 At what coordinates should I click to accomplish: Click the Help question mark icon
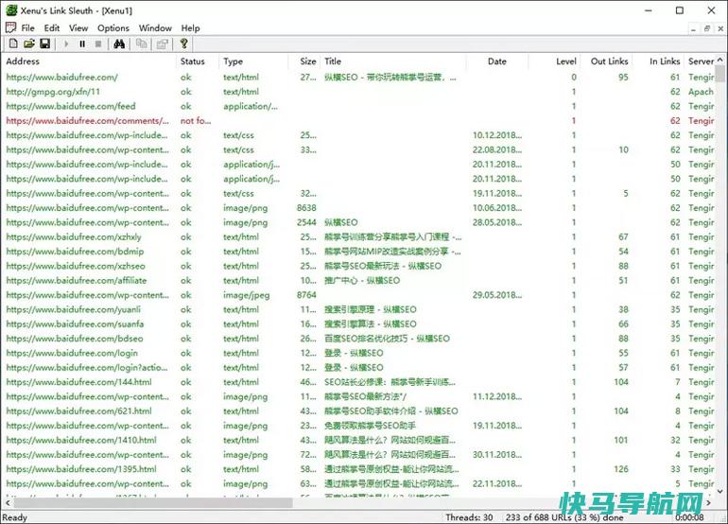pyautogui.click(x=183, y=44)
